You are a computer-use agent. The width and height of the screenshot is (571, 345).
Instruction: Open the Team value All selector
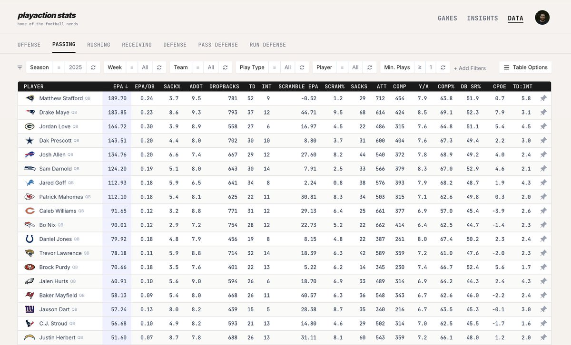pyautogui.click(x=211, y=67)
